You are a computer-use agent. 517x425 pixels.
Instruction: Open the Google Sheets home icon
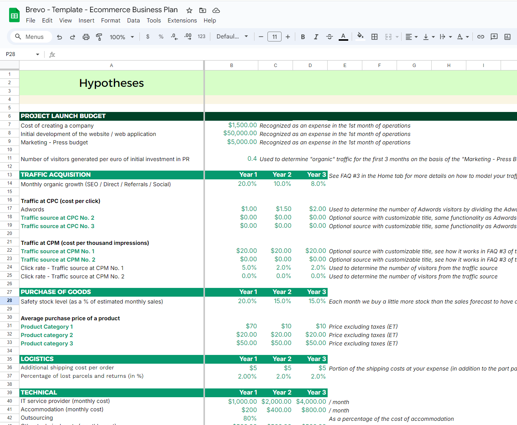(14, 15)
